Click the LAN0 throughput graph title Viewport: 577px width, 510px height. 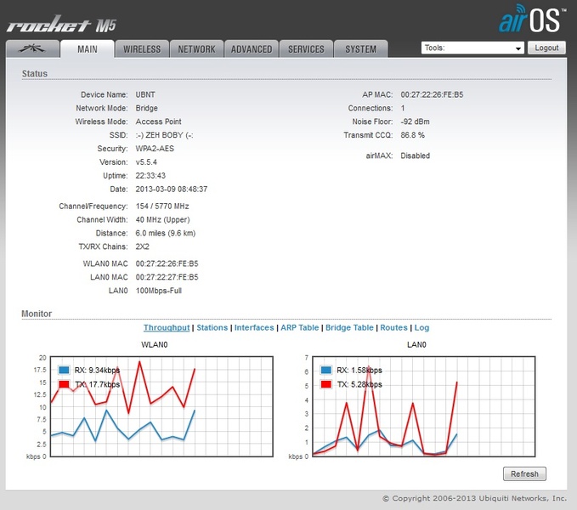pos(416,344)
